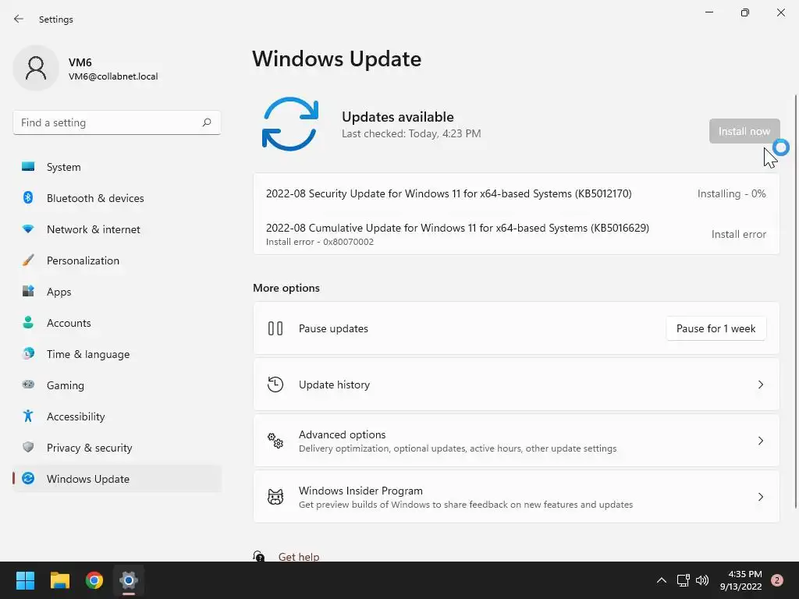Click the Accounts person icon in sidebar
This screenshot has width=799, height=599.
pyautogui.click(x=28, y=322)
